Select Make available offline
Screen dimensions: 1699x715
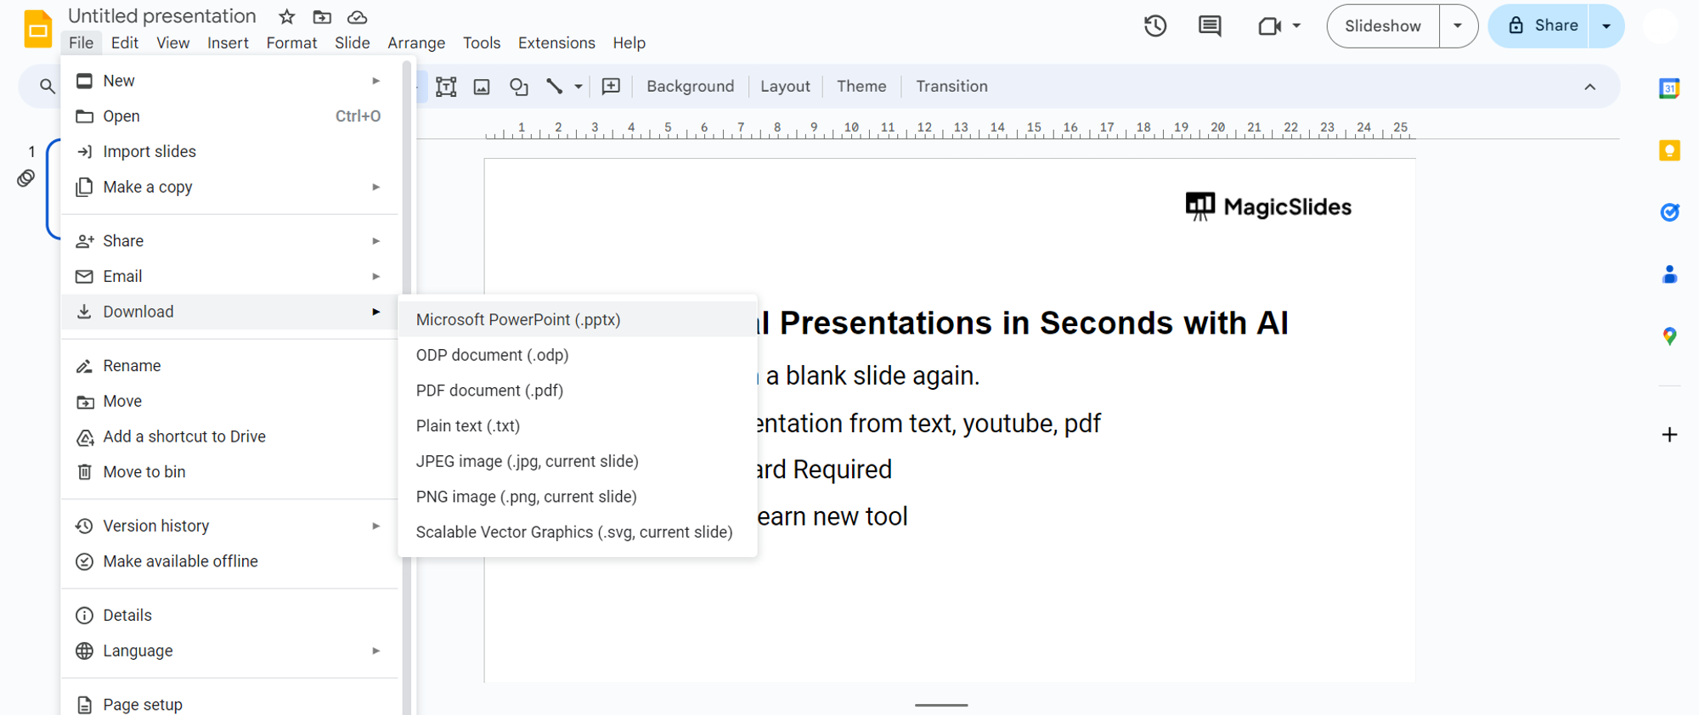pos(229,561)
